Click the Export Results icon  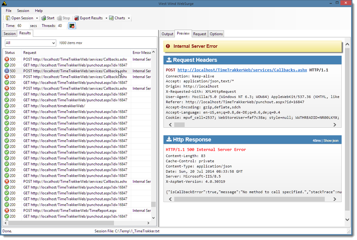point(77,18)
